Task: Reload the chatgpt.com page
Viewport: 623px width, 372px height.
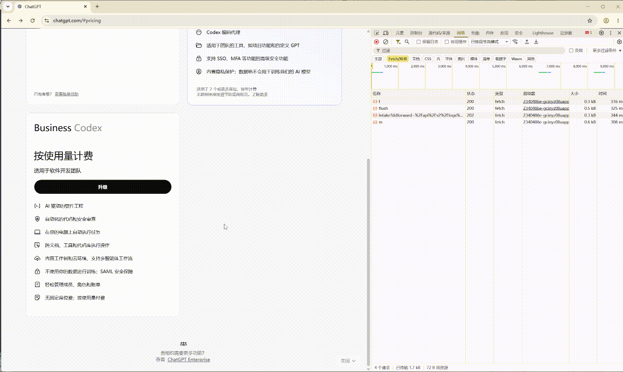Action: (x=33, y=20)
